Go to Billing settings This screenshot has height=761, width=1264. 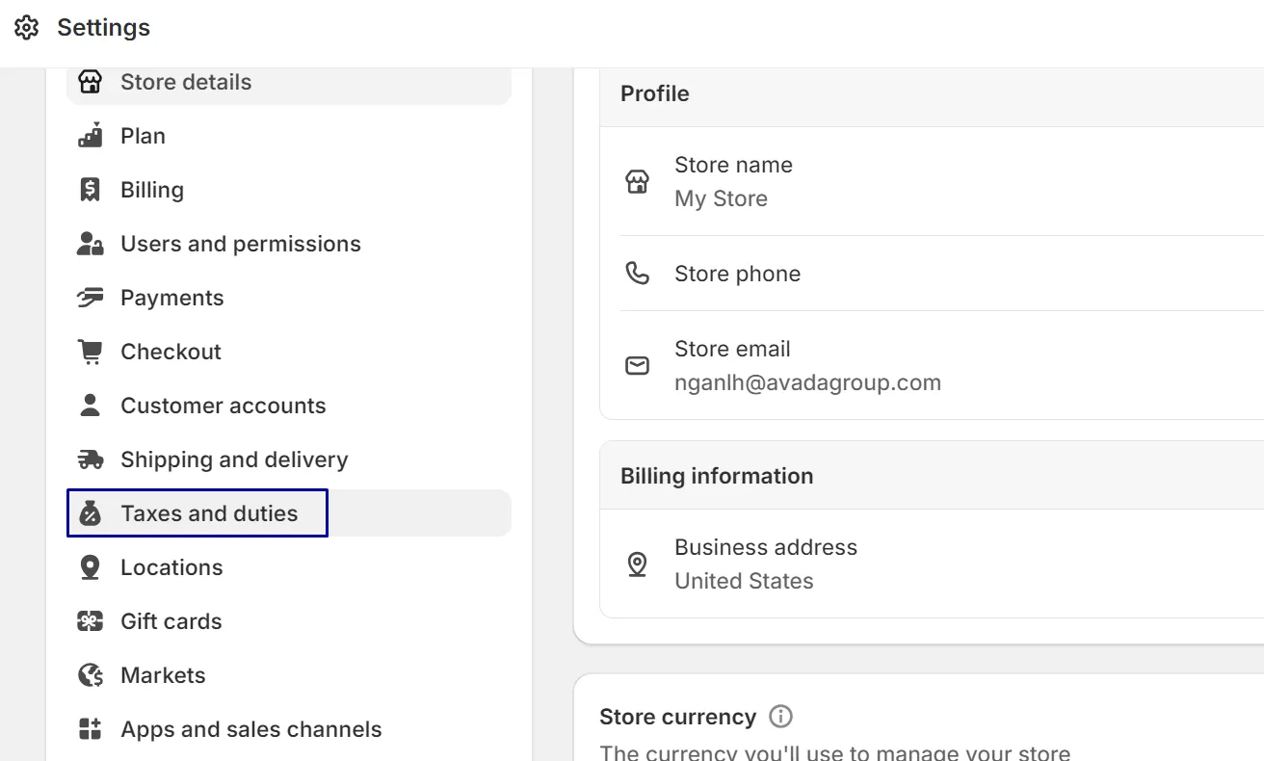coord(289,190)
